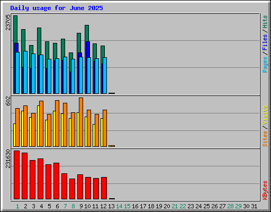Click day 26 on the date axis
271x212 pixels.
click(214, 206)
